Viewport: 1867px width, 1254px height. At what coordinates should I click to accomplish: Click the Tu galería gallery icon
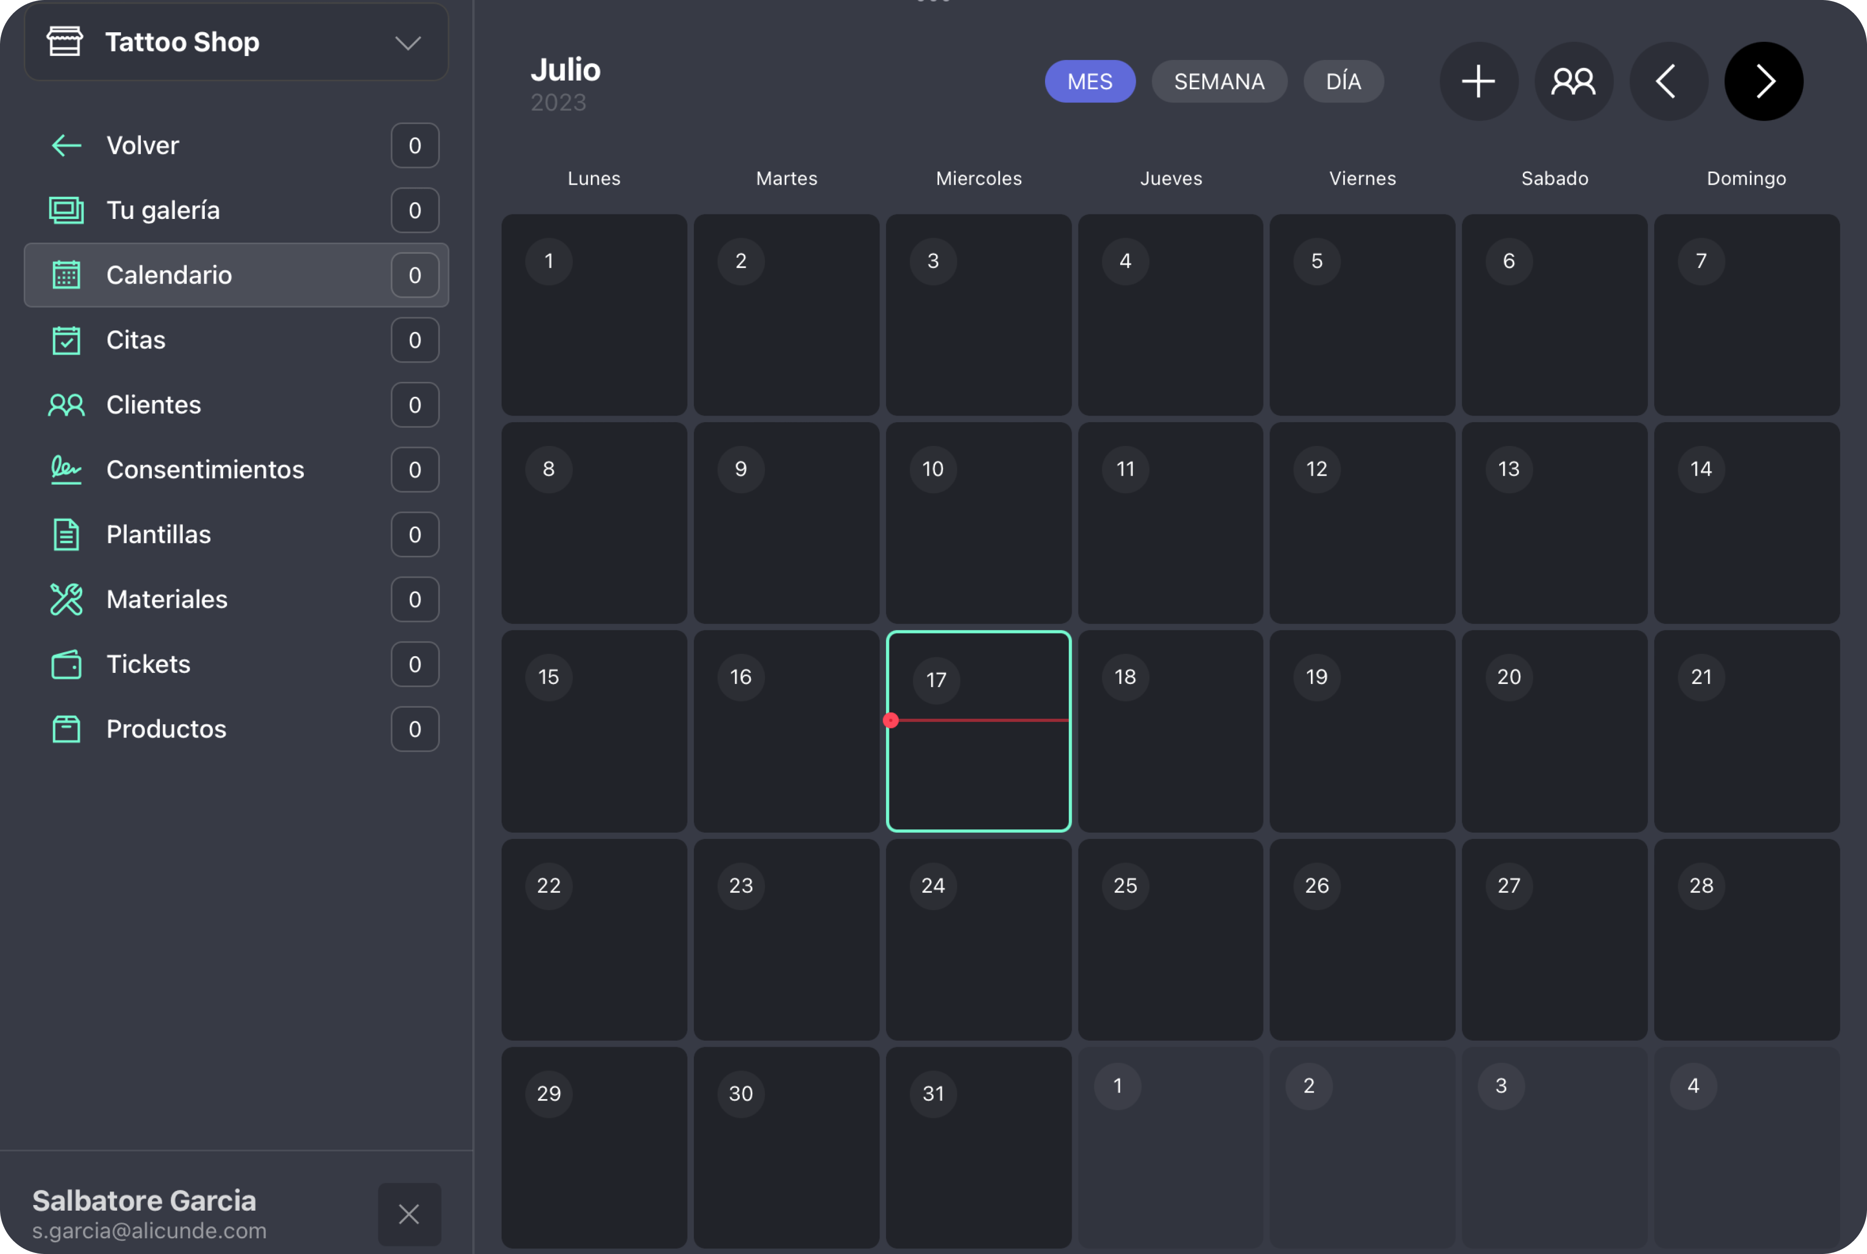tap(67, 210)
